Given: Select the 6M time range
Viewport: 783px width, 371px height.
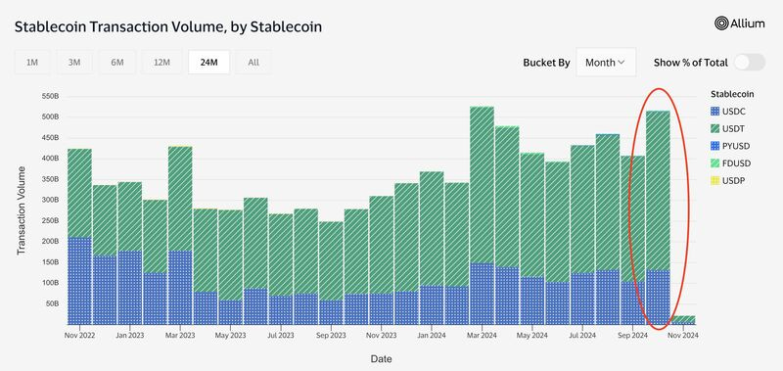Looking at the screenshot, I should point(117,63).
